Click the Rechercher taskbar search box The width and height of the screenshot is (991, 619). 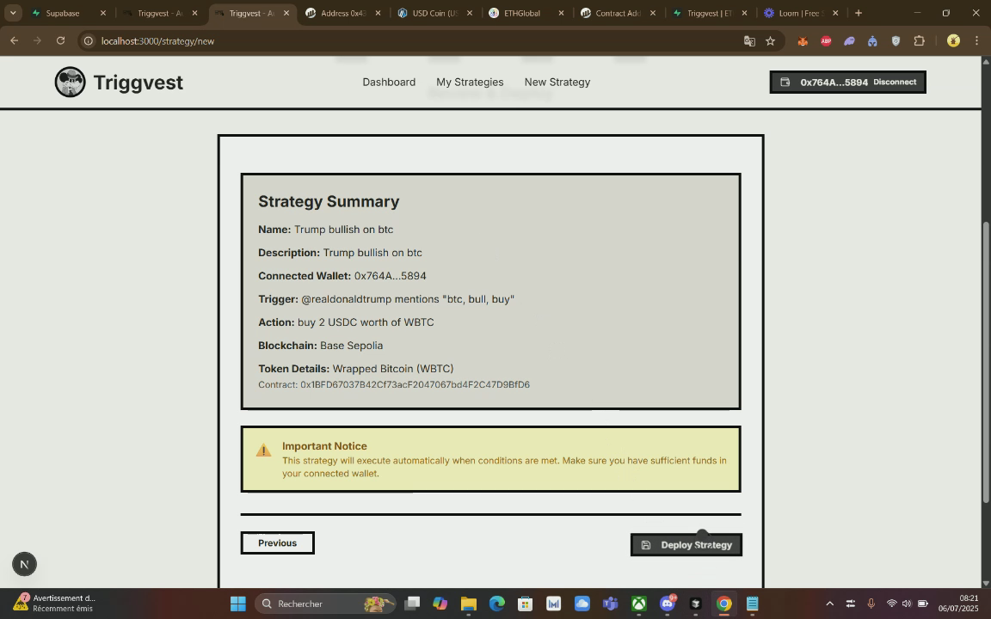coord(325,604)
